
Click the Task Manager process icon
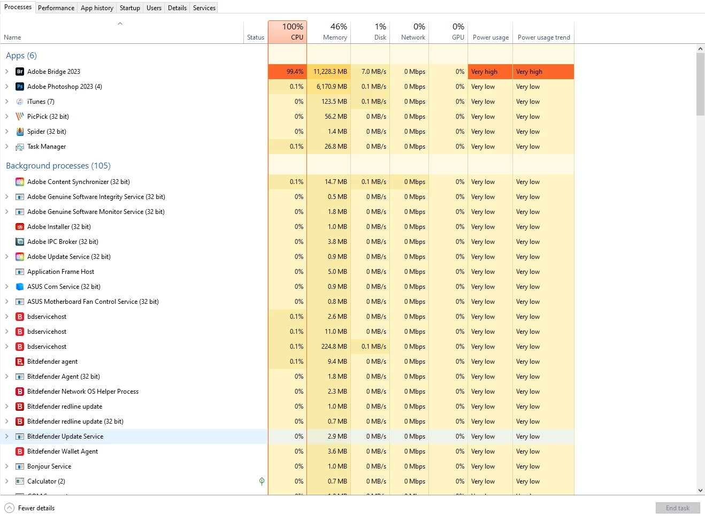[20, 147]
